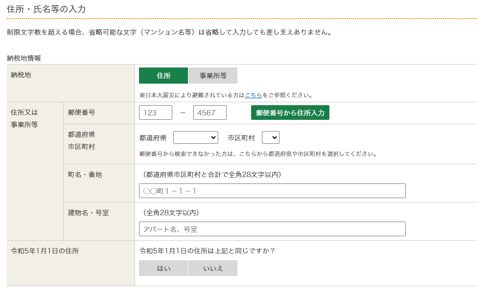Click the 令和5年1月1日の住所 row label

click(x=45, y=251)
